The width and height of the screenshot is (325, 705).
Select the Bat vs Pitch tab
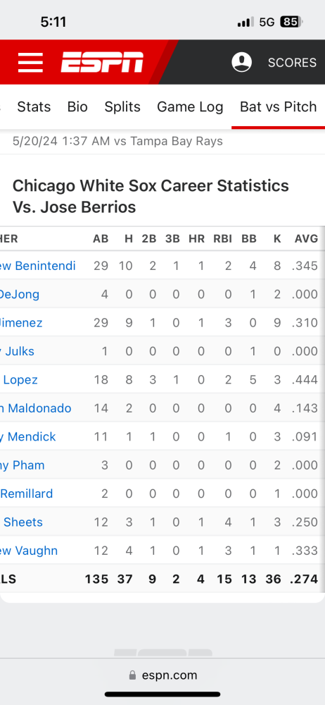click(279, 106)
